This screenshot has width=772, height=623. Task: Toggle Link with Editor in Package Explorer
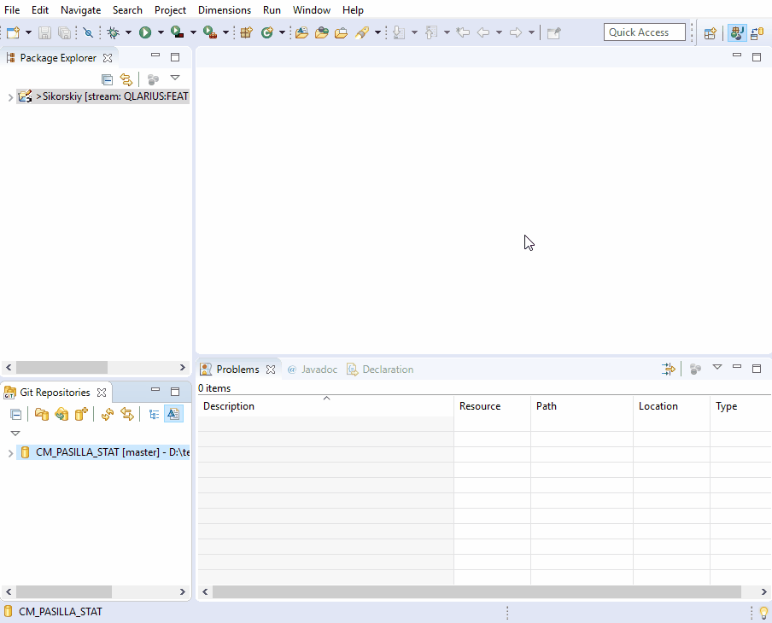tap(126, 79)
